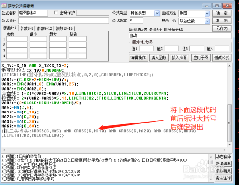Click the code editor scroll up arrow
The image size is (239, 185).
click(x=229, y=66)
